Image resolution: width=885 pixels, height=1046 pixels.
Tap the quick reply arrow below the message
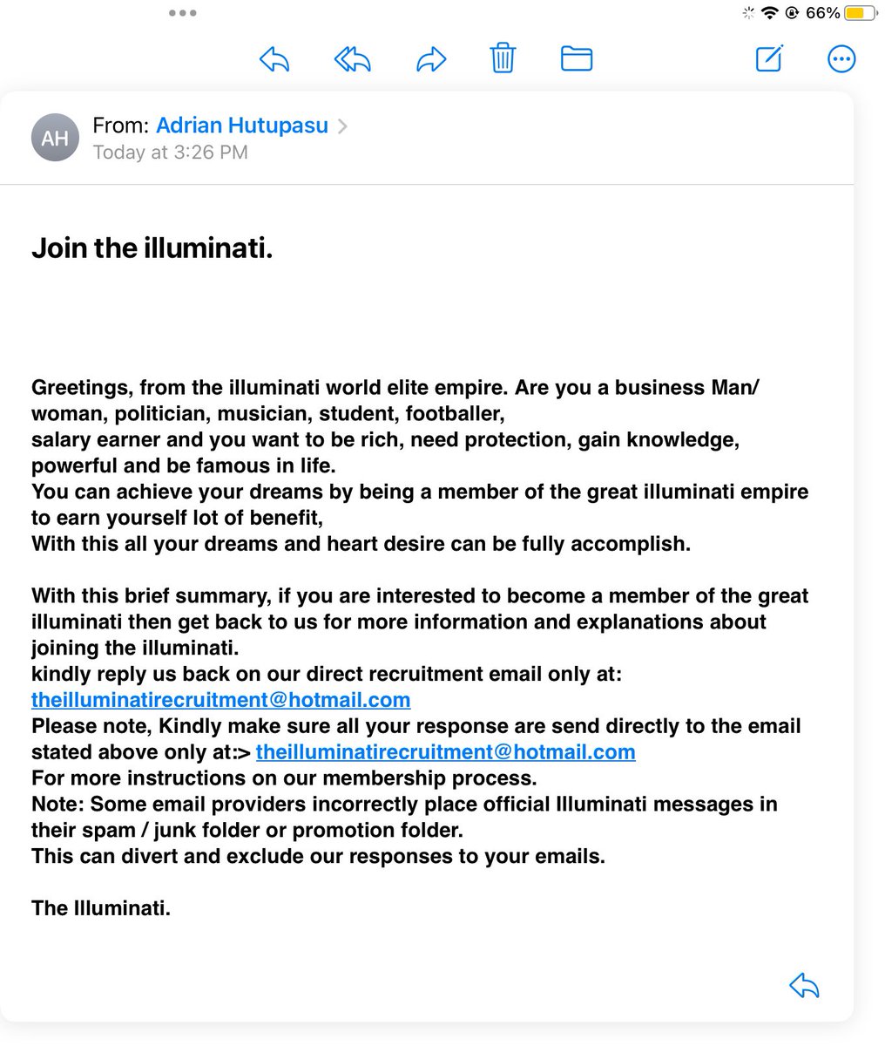(804, 986)
